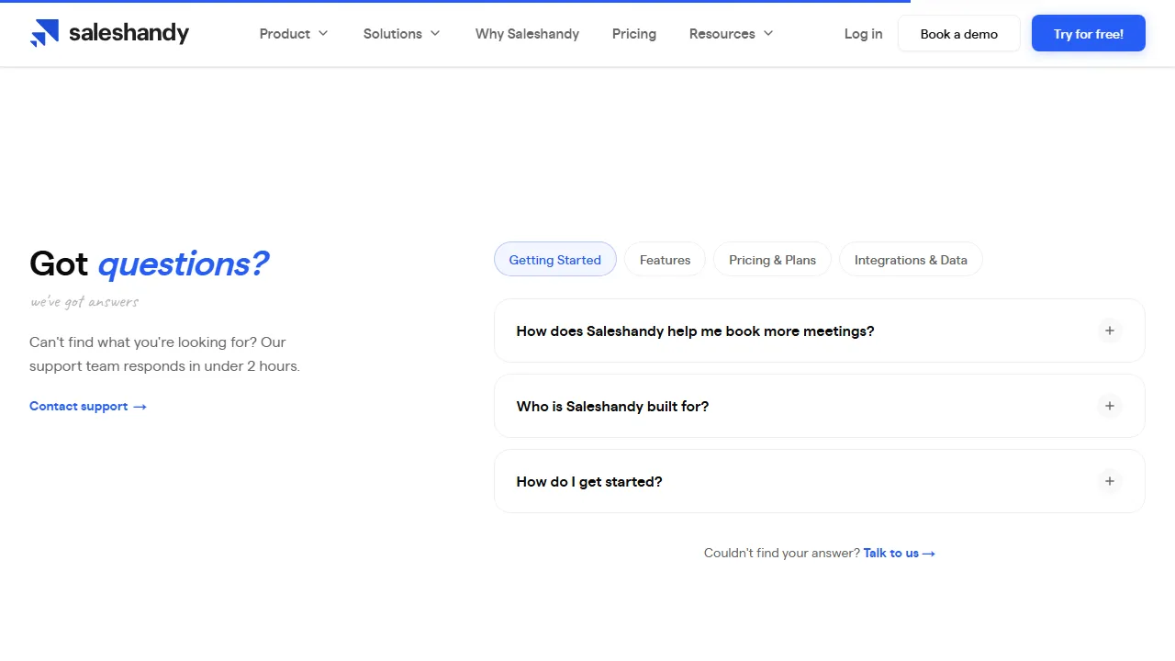Click the Contact support link

pos(88,407)
